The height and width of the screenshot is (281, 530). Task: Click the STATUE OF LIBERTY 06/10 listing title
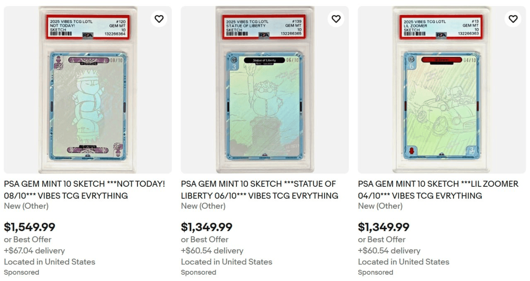(x=259, y=189)
